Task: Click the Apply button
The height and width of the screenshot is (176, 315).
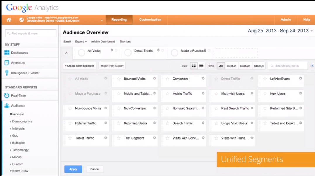Action: click(x=73, y=169)
